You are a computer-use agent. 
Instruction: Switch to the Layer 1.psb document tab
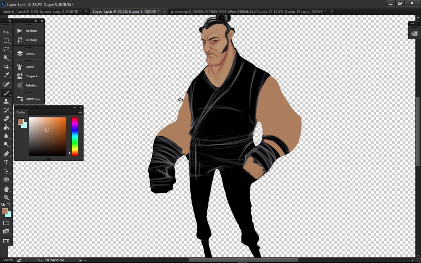click(126, 12)
